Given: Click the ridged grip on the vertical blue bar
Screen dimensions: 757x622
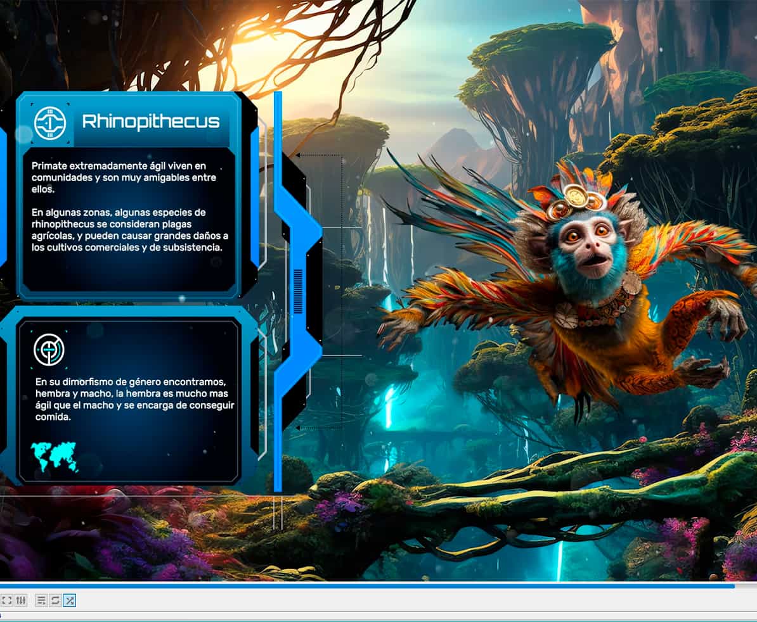Looking at the screenshot, I should (299, 291).
